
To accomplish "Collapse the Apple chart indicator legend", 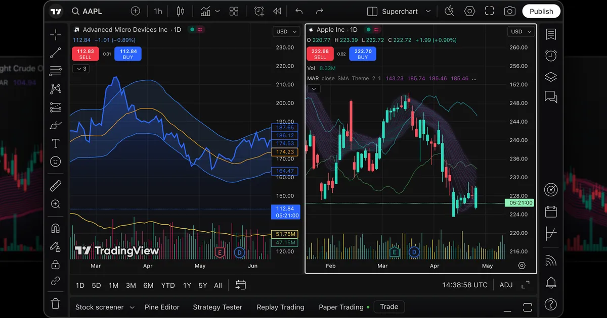I will (314, 89).
